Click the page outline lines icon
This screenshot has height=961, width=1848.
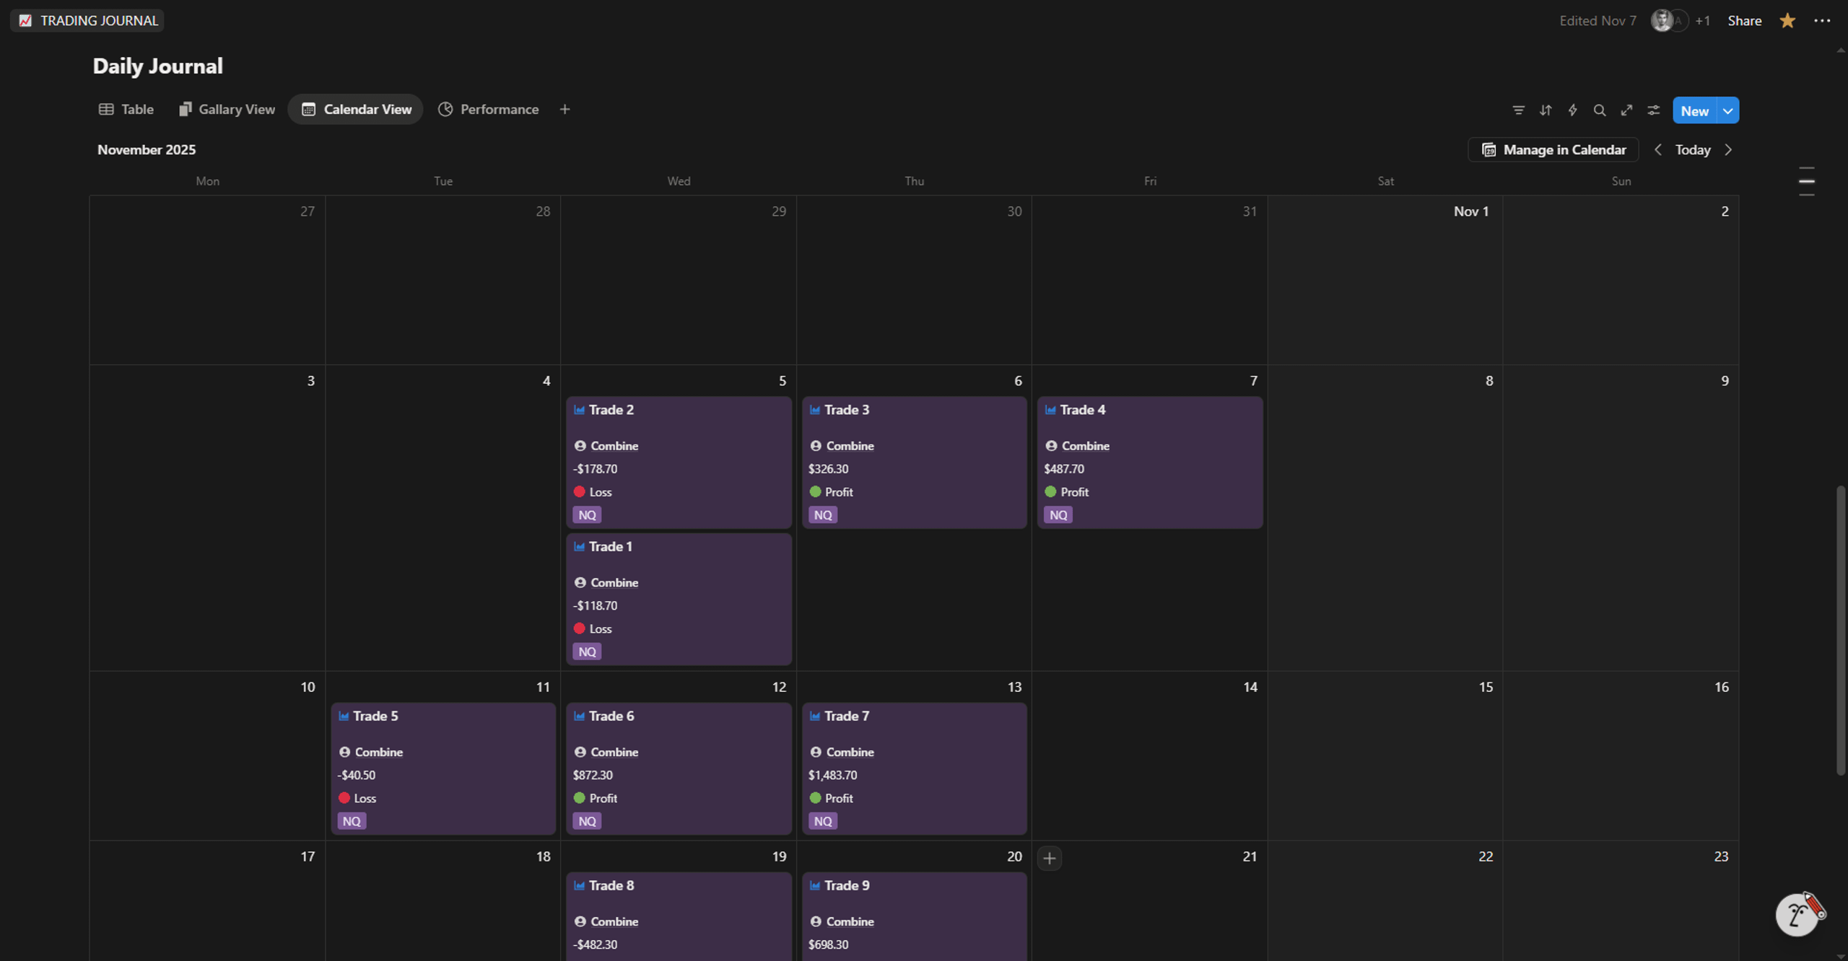(x=1806, y=181)
